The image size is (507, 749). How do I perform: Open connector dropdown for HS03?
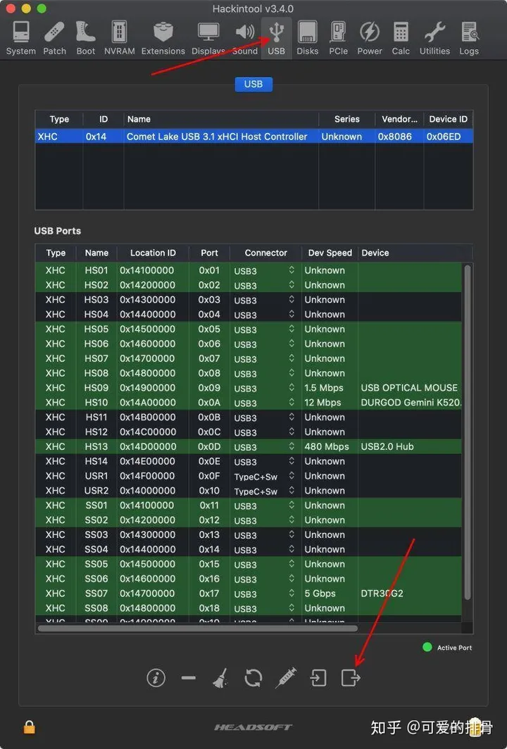264,300
